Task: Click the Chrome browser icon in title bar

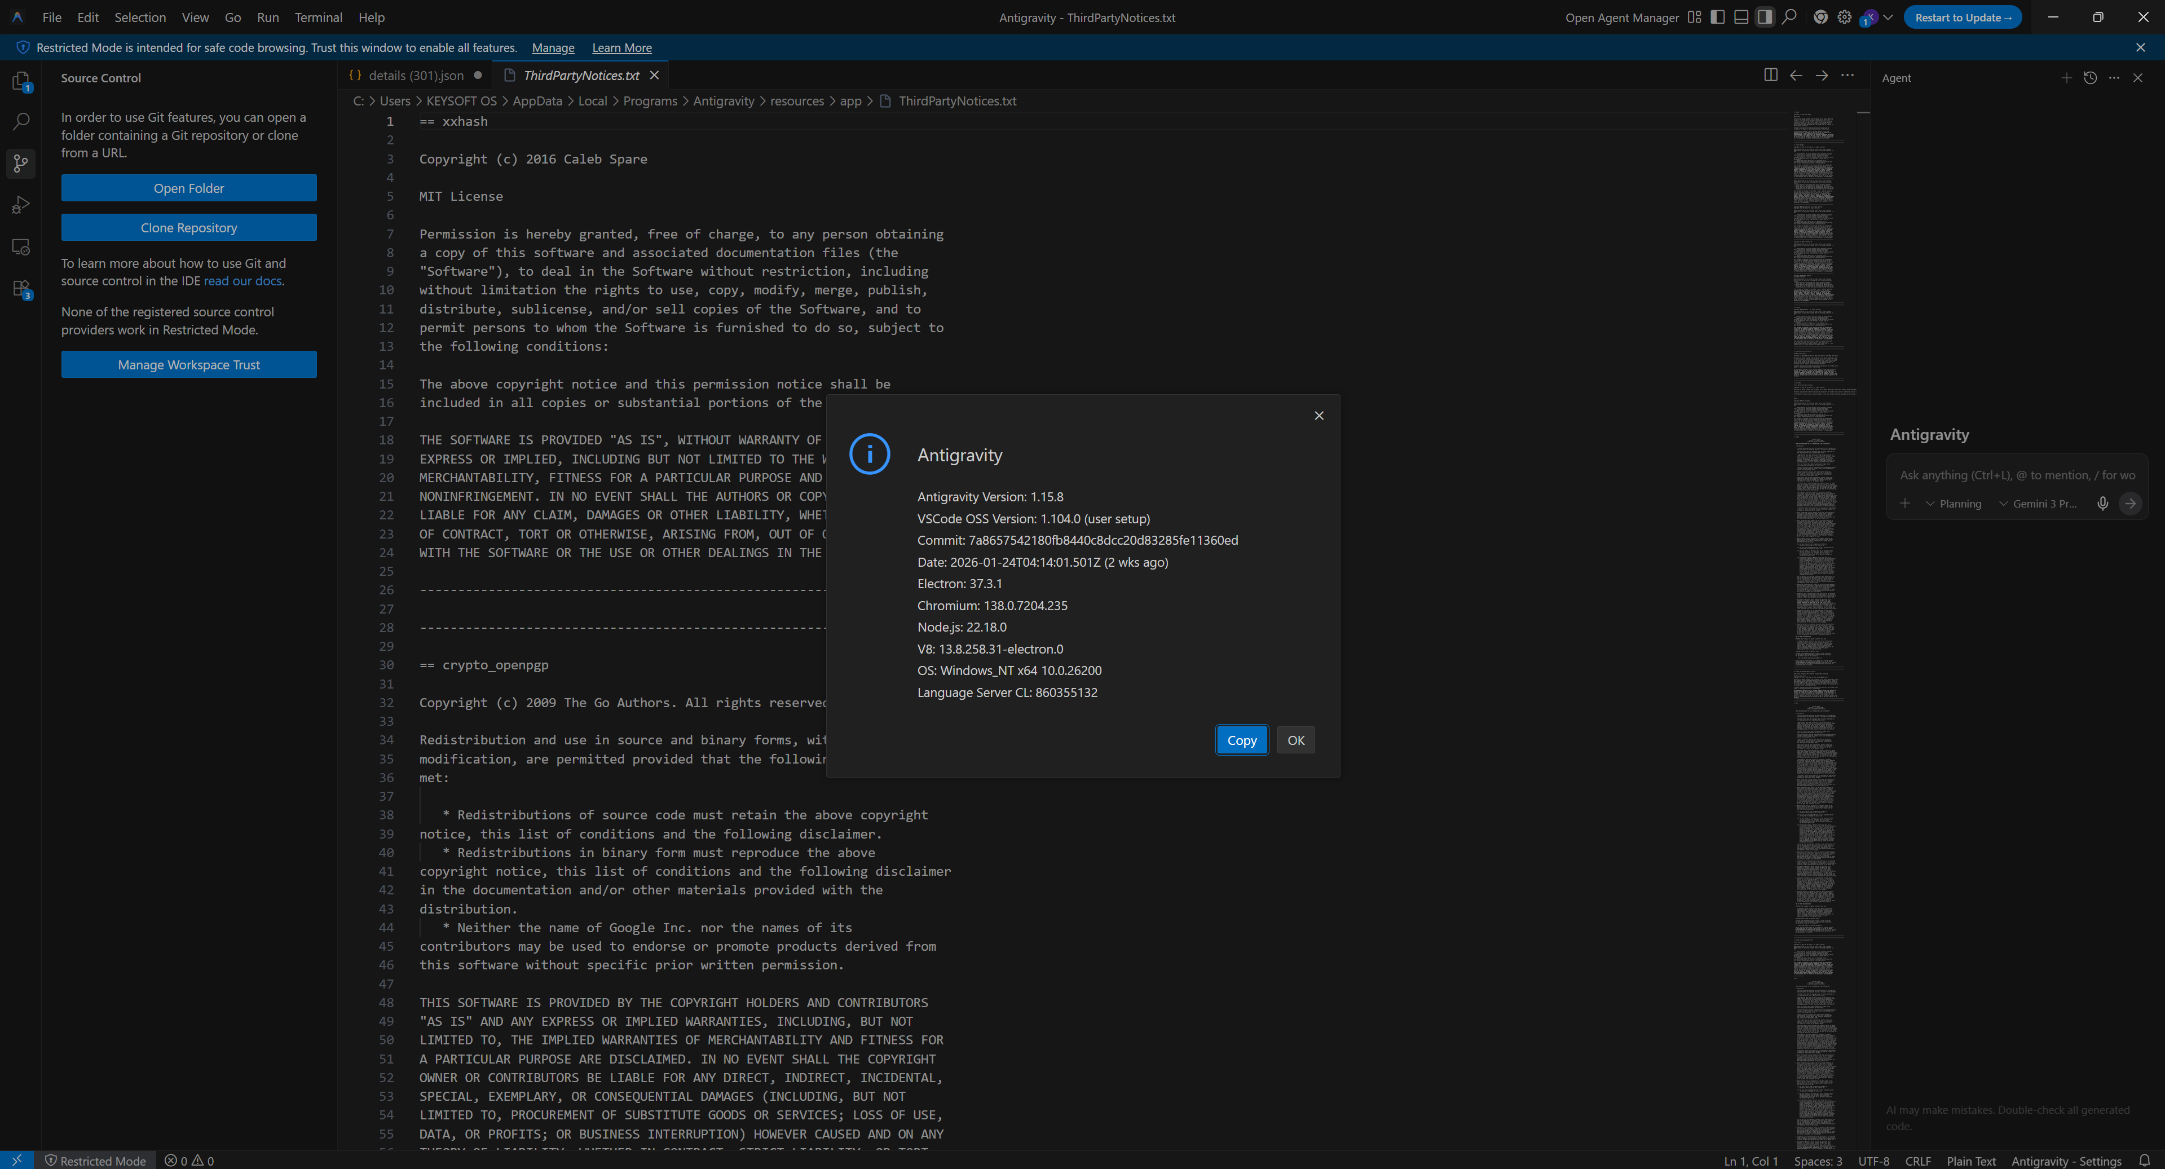Action: (1820, 17)
